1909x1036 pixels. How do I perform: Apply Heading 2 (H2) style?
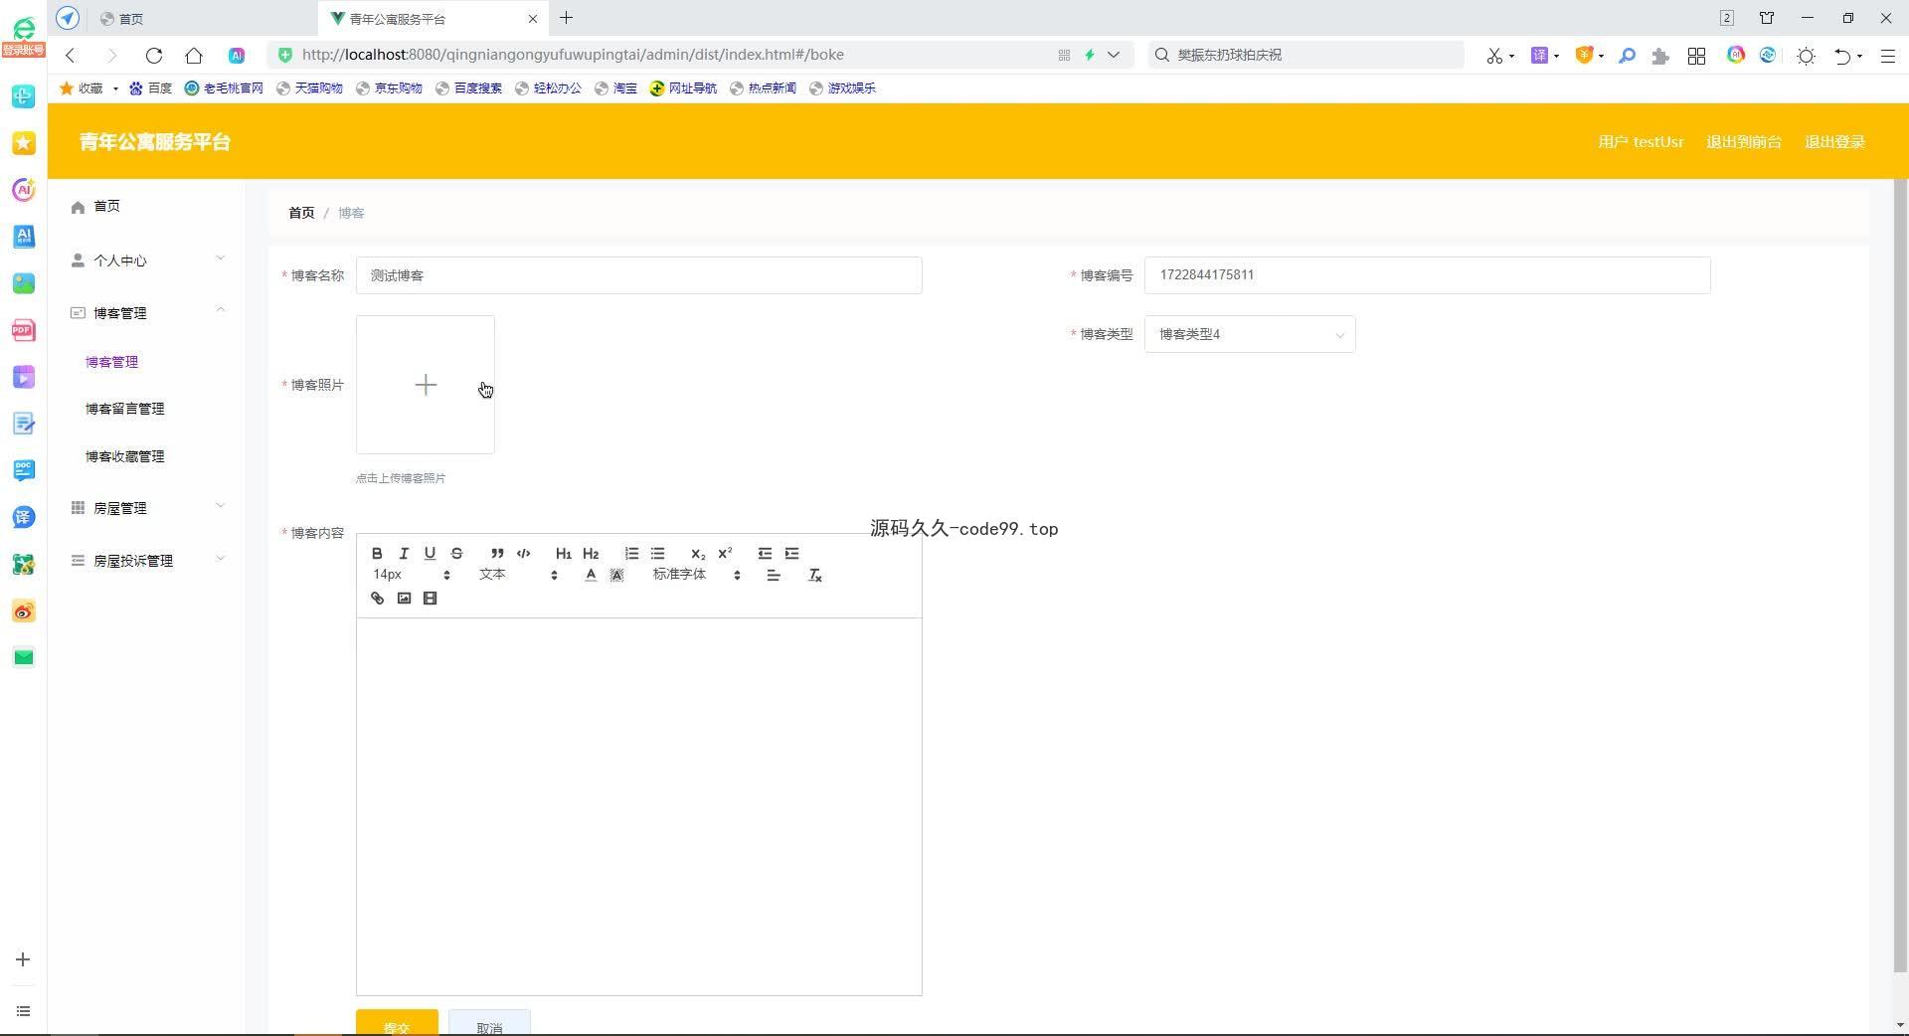pyautogui.click(x=591, y=554)
